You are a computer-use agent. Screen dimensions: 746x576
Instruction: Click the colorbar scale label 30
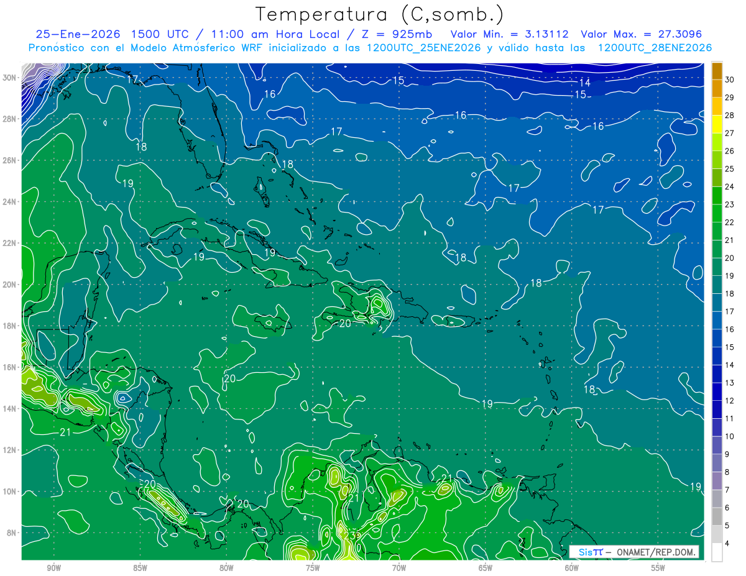point(730,80)
